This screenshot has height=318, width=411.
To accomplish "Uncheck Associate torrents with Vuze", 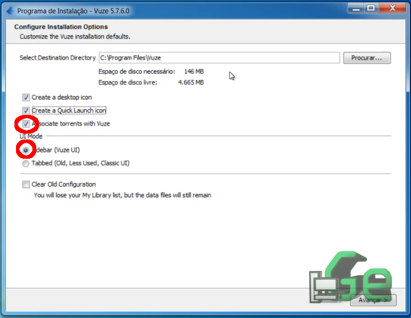I will point(26,124).
